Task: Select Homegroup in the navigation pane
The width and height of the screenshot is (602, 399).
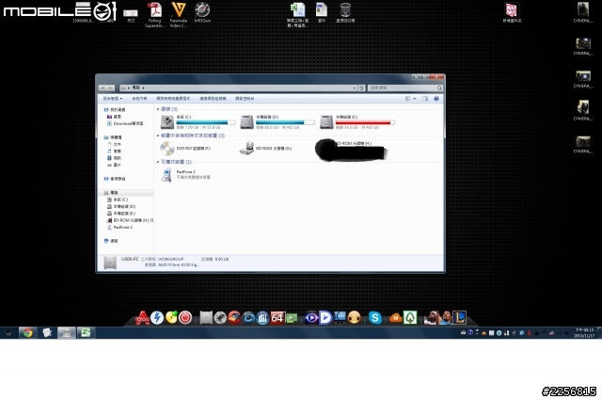Action: tap(115, 179)
